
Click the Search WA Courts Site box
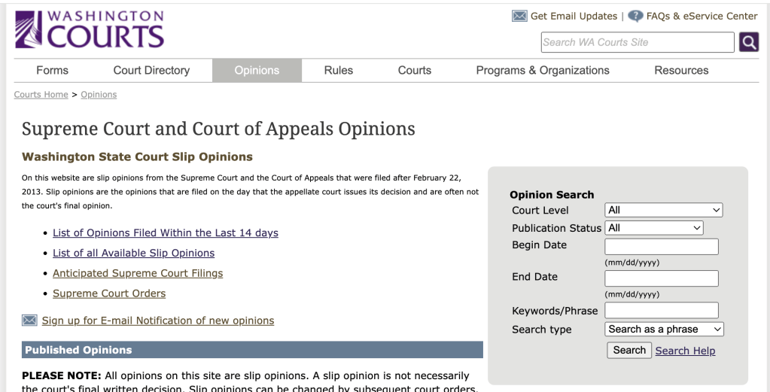(x=637, y=42)
